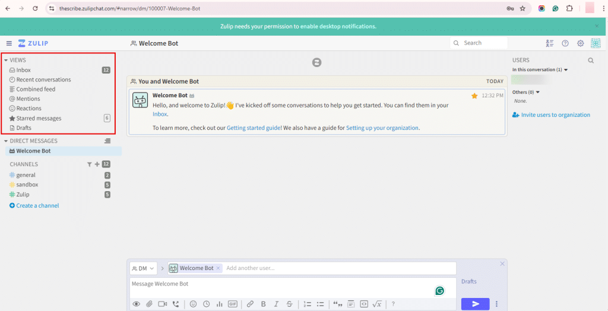This screenshot has width=608, height=311.
Task: Click the Message Welcome Bot text area
Action: (293, 287)
